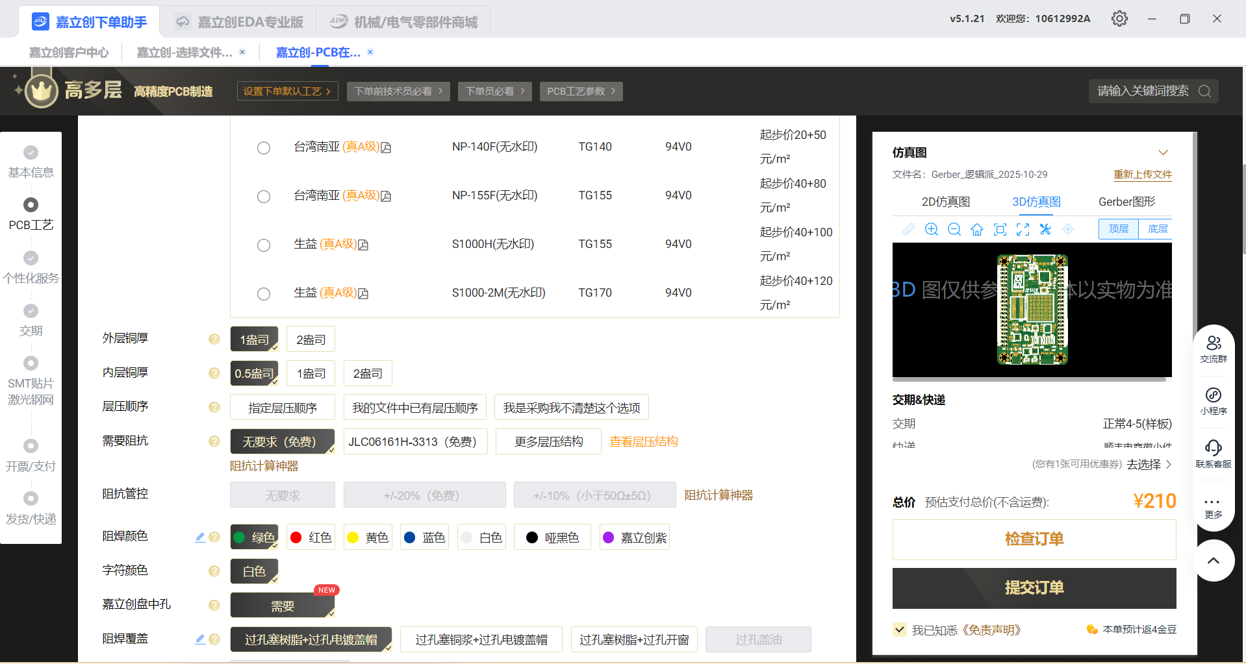This screenshot has width=1246, height=664.
Task: Fit board to frame in simulation view
Action: click(1000, 229)
